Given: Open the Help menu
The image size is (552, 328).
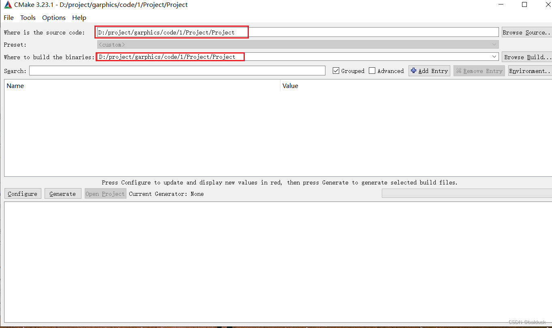Looking at the screenshot, I should (x=79, y=17).
